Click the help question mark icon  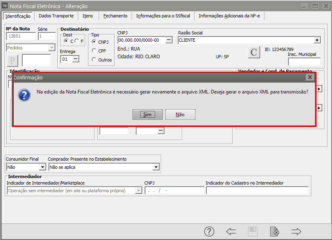(x=209, y=232)
